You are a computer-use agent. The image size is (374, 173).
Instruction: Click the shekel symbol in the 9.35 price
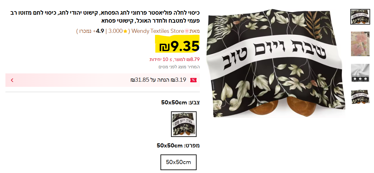click(165, 47)
